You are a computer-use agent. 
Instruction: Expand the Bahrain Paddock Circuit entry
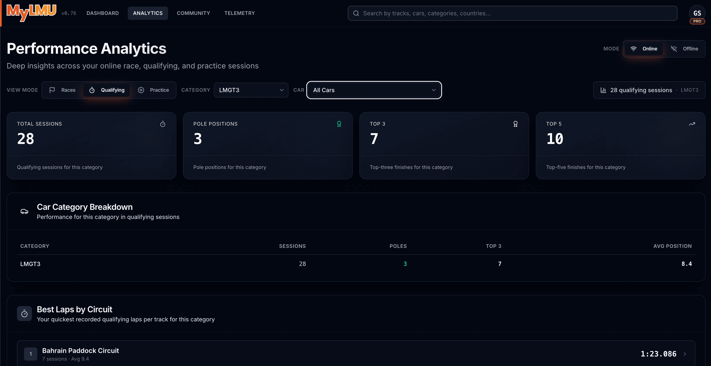685,354
